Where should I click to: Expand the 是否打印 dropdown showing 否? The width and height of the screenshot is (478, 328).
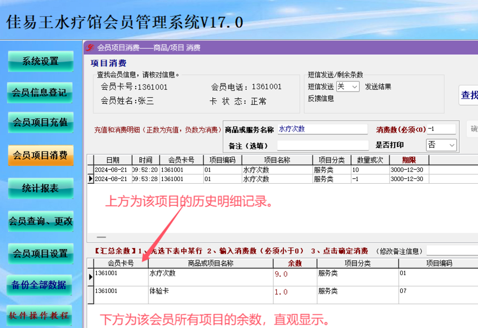coord(441,145)
